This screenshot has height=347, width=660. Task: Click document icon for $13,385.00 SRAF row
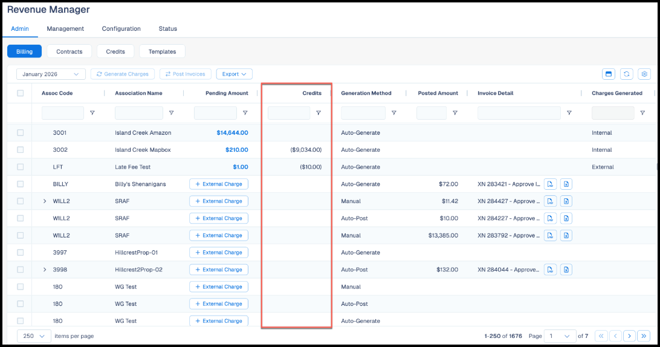coord(566,235)
